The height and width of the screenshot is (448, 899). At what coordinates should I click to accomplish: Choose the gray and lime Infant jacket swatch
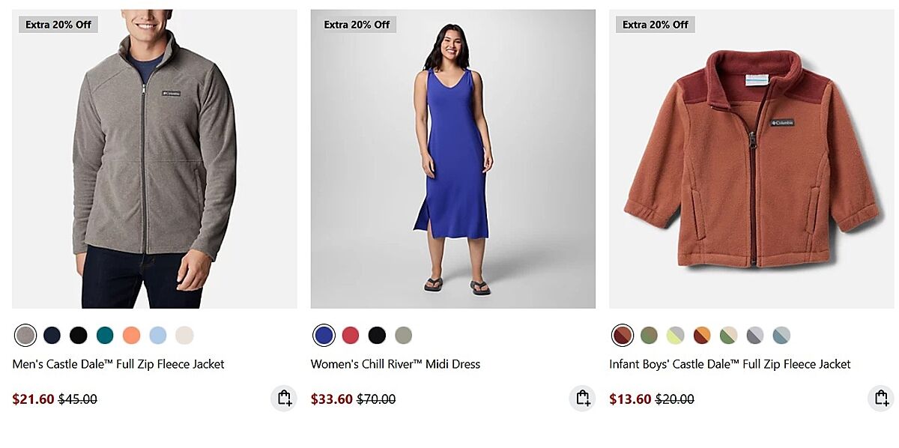[x=676, y=335]
